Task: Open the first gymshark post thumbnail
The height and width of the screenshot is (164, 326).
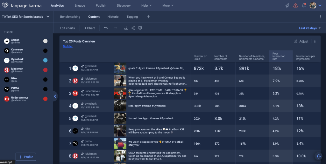Action: (x=120, y=68)
